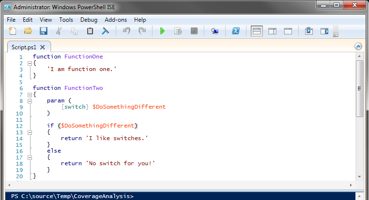The image size is (369, 200).
Task: Launch PowerShell console with the blue icon
Action: pyautogui.click(x=236, y=31)
